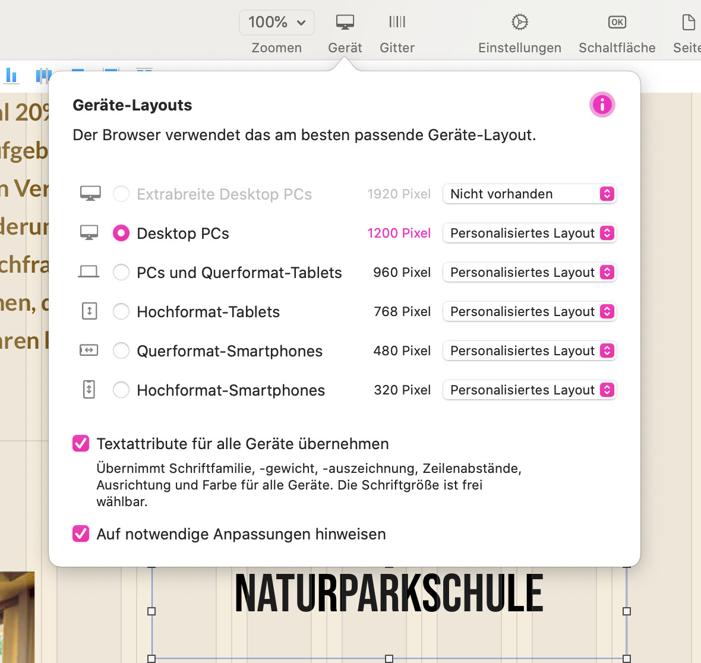Click the laptop icon for Querformat-Tablets
This screenshot has width=701, height=663.
point(89,273)
